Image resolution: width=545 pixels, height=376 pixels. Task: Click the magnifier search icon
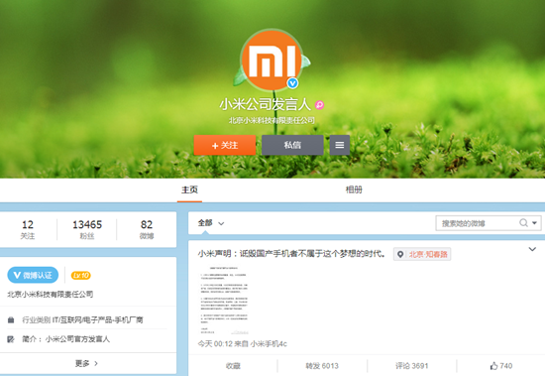click(523, 223)
